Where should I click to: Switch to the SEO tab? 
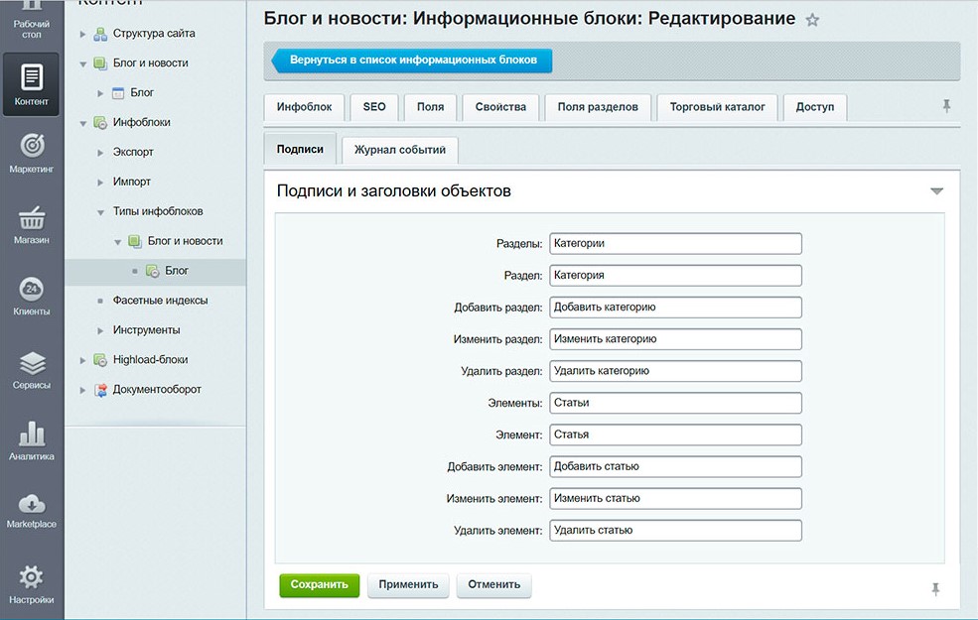[374, 107]
